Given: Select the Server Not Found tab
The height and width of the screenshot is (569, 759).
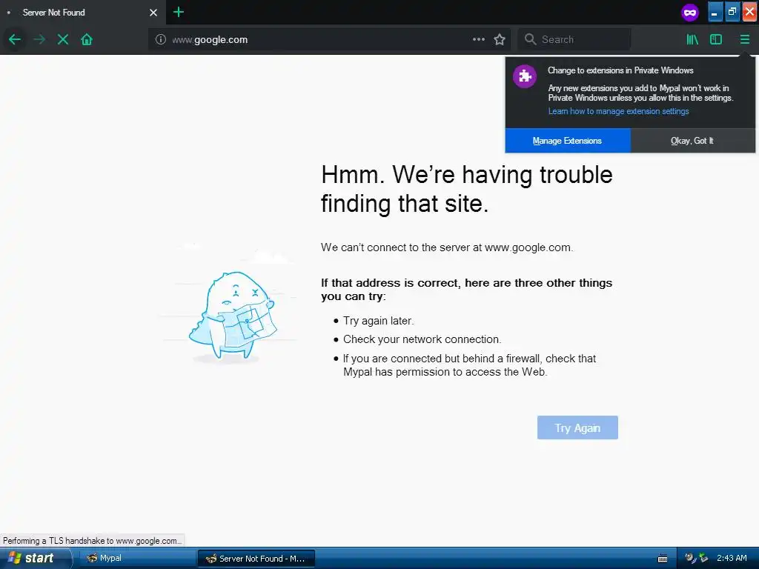Looking at the screenshot, I should click(x=83, y=13).
